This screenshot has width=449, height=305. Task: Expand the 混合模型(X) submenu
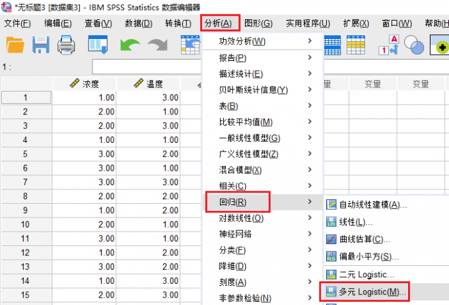coord(263,171)
